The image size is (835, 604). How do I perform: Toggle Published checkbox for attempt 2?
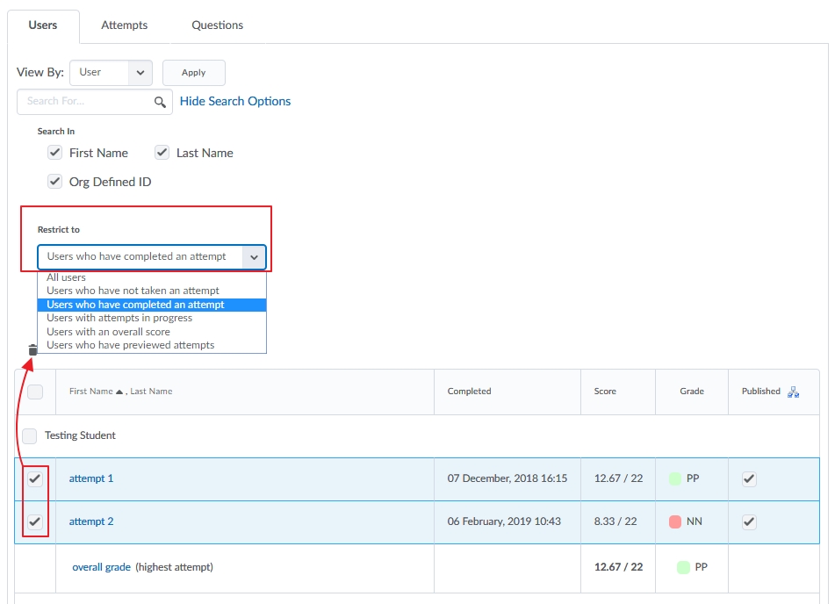[x=749, y=522]
